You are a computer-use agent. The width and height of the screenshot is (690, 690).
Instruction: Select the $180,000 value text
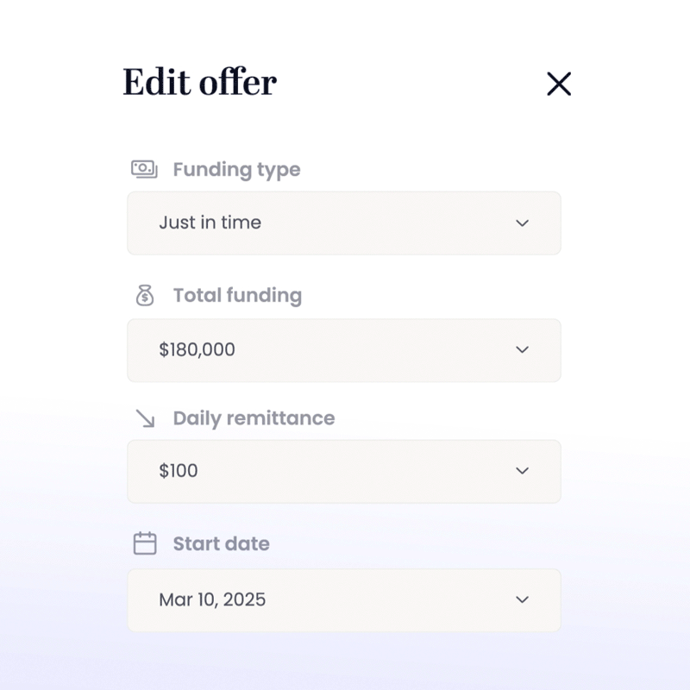tap(197, 350)
